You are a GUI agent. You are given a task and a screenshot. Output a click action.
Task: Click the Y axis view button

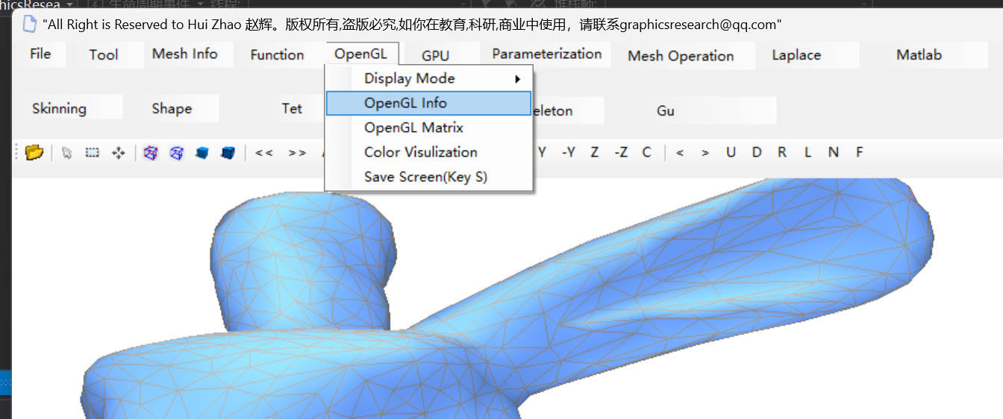(543, 152)
